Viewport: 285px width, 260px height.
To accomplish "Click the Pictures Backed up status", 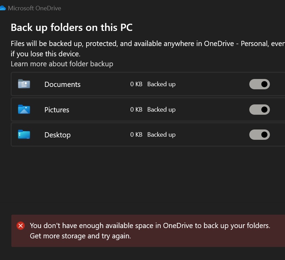I will (x=161, y=110).
